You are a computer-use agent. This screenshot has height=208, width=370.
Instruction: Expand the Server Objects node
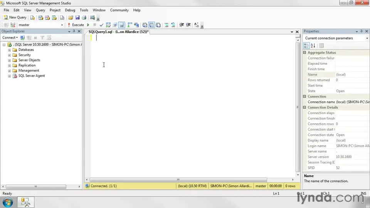click(9, 60)
